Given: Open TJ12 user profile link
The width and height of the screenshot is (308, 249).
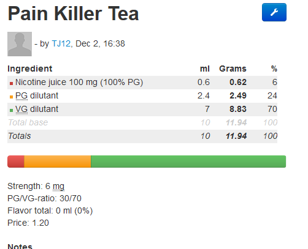Looking at the screenshot, I should (x=61, y=43).
